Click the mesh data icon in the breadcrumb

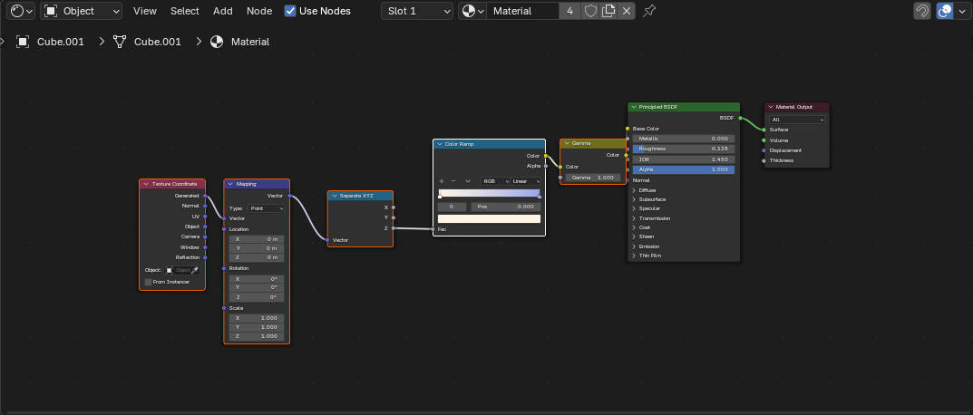click(x=120, y=42)
